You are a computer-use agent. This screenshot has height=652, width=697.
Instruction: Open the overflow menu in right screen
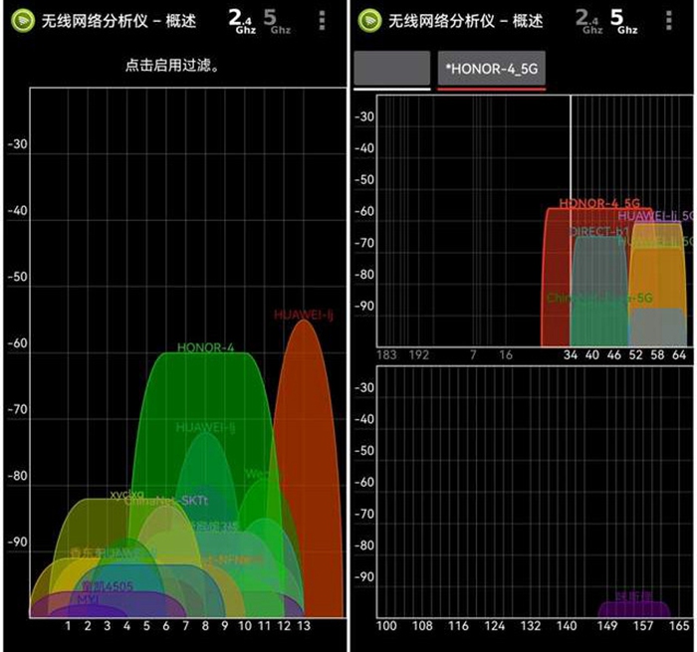668,21
